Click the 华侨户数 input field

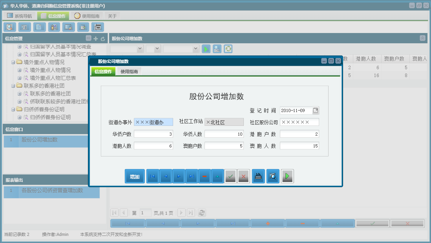pyautogui.click(x=153, y=134)
